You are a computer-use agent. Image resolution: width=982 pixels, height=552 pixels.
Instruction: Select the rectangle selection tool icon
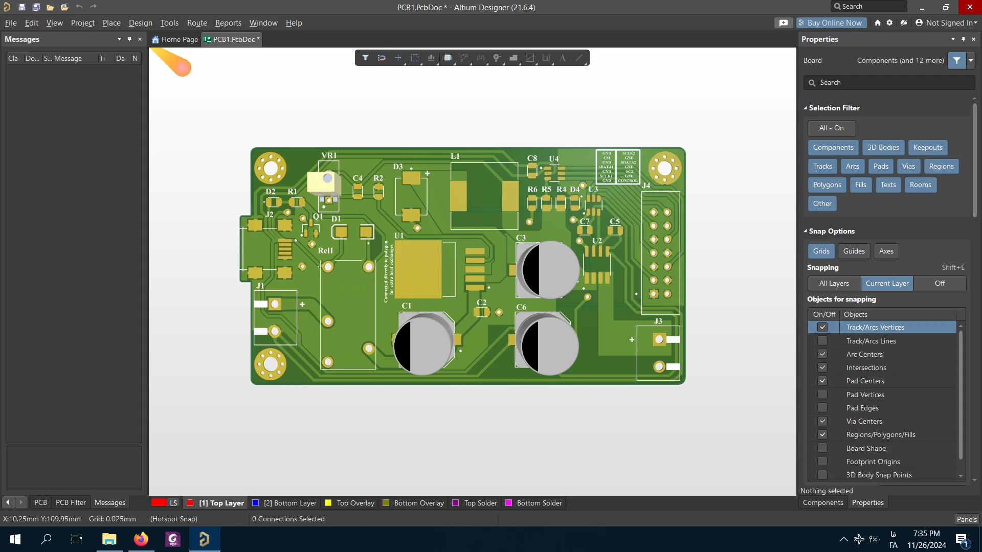[415, 58]
